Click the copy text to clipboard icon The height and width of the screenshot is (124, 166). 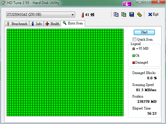[116, 15]
